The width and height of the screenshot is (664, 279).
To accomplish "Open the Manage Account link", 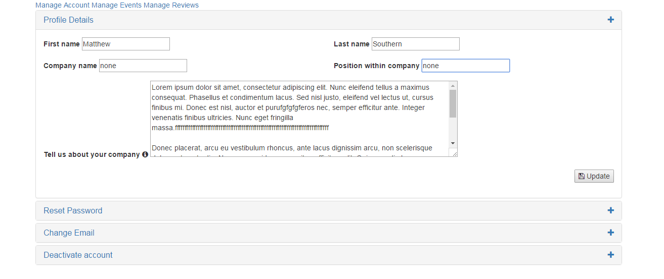I will [62, 5].
